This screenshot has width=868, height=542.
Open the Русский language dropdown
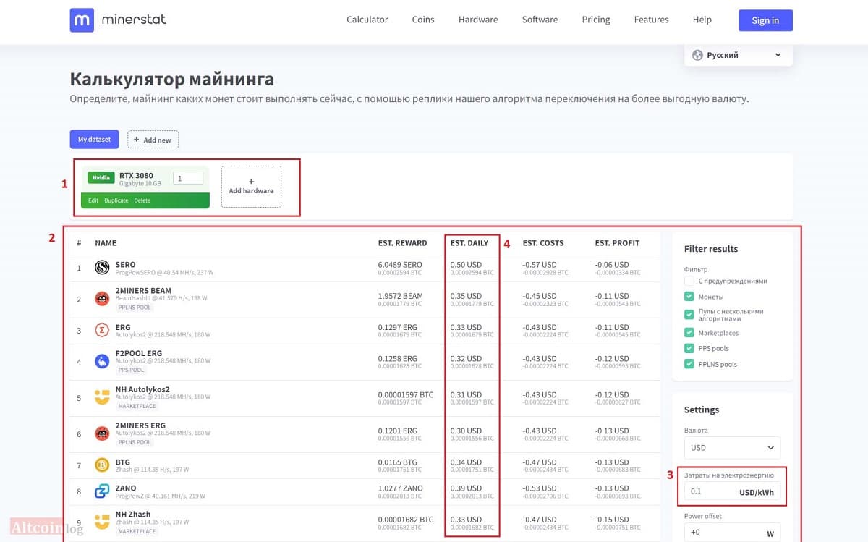pos(738,55)
